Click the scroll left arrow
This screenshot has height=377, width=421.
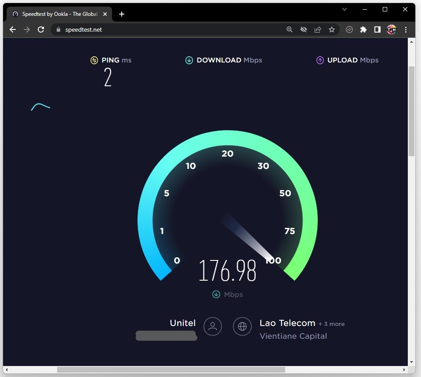click(x=7, y=370)
